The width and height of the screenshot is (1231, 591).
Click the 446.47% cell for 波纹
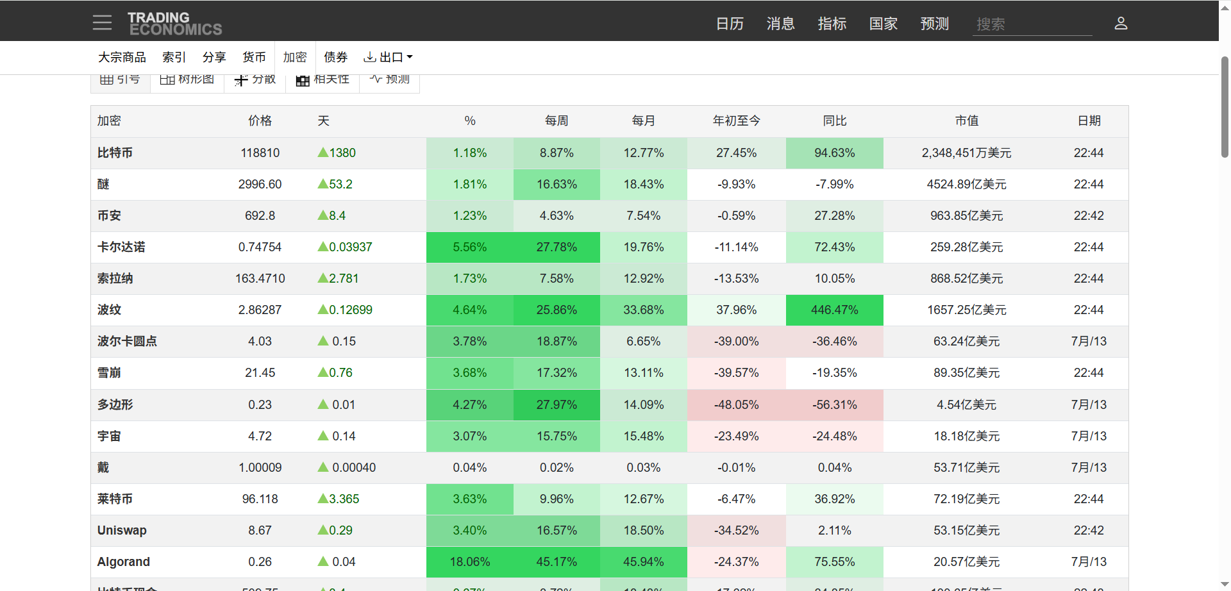point(835,310)
